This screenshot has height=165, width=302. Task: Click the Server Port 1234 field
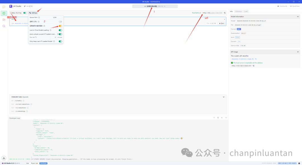[57, 18]
